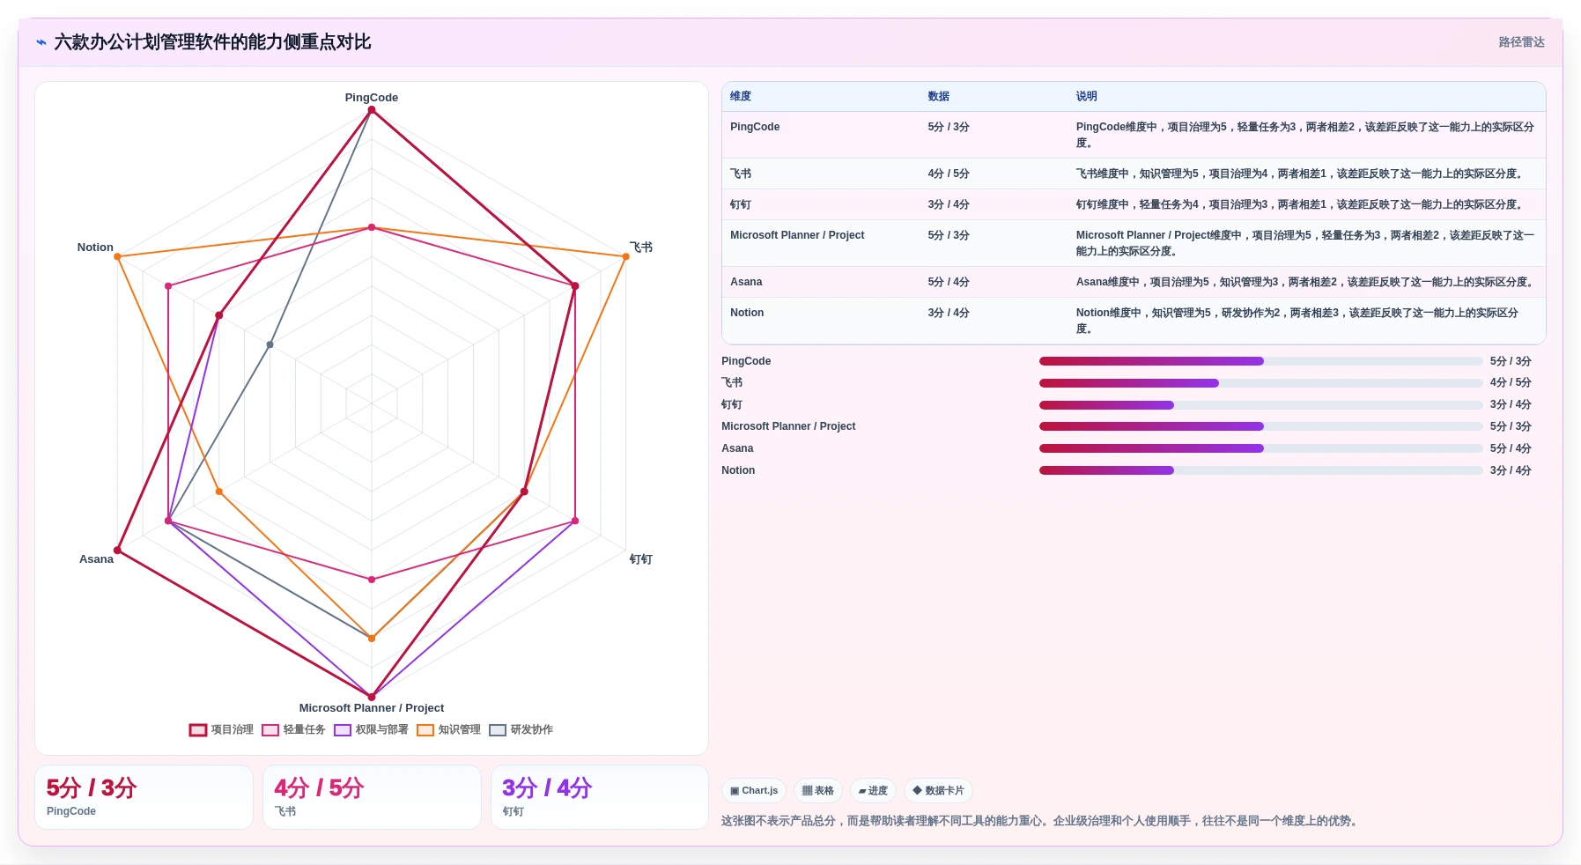Click the 维度 column header

741,96
